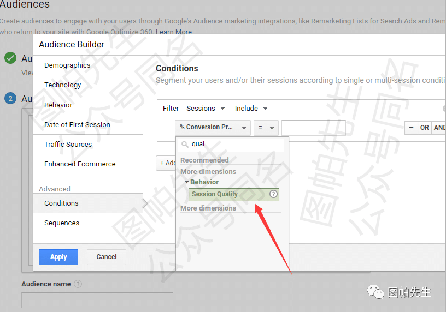Click the help icon beside Audience name
The height and width of the screenshot is (312, 446).
click(78, 284)
